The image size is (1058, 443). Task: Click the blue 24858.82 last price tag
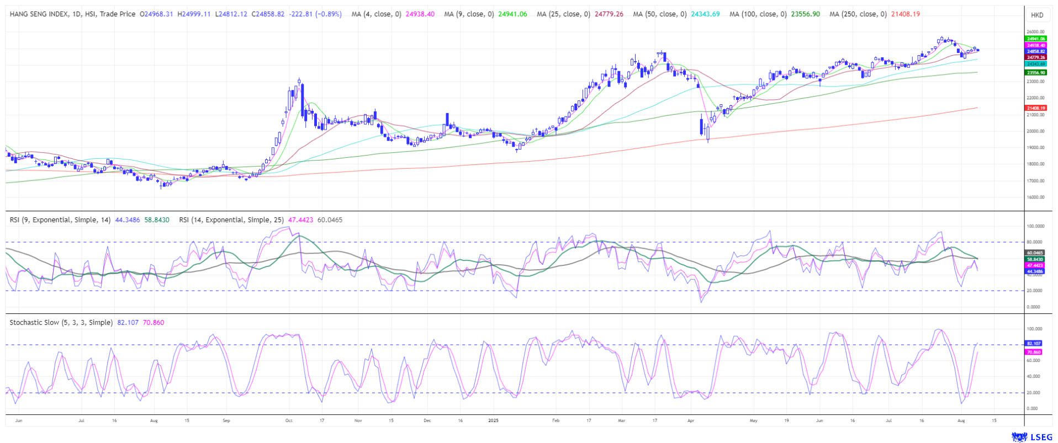click(x=1035, y=51)
